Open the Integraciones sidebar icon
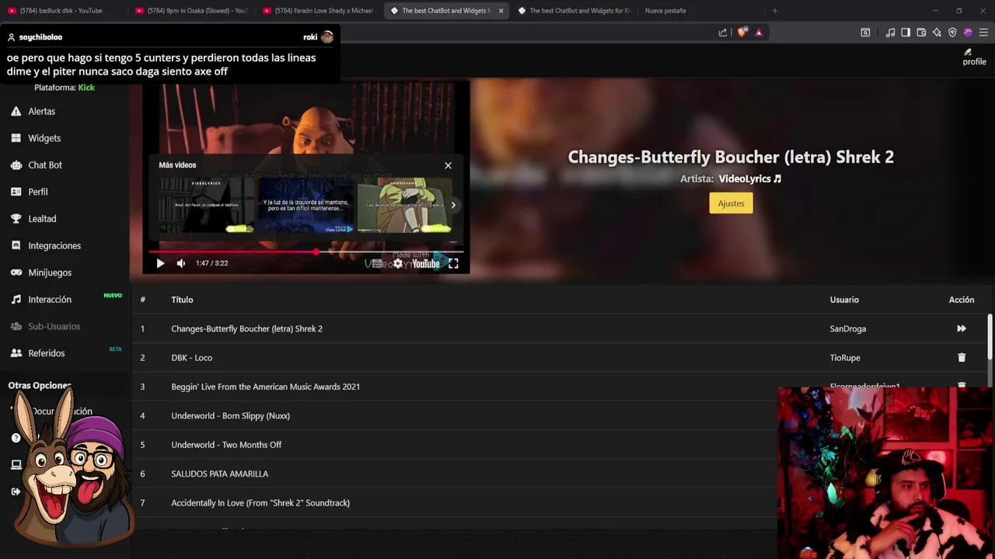The height and width of the screenshot is (559, 995). [16, 245]
